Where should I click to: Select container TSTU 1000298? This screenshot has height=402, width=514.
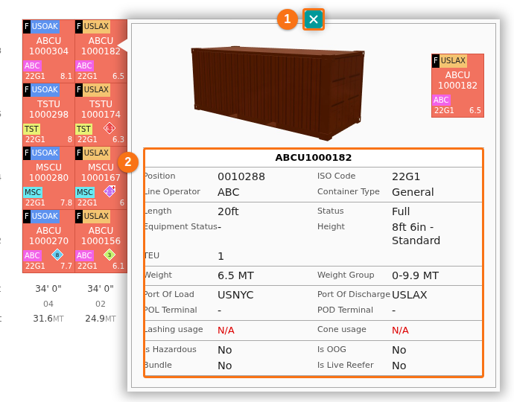pos(48,114)
